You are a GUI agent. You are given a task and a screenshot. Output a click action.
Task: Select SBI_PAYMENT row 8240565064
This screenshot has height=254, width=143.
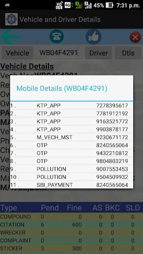tap(71, 185)
